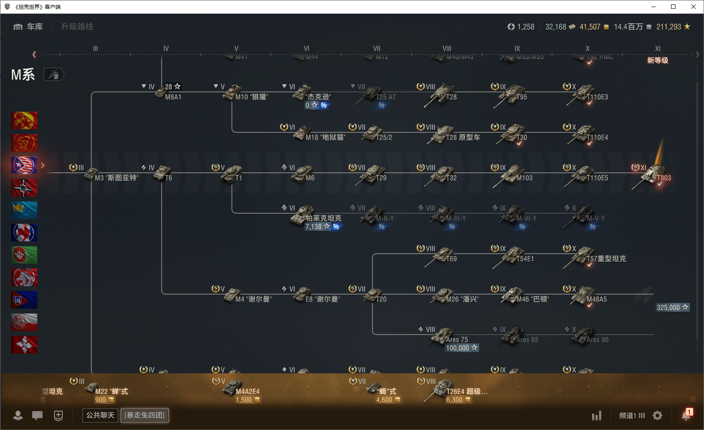
Task: Go to previous tiers with left chevron
Action: 34,55
